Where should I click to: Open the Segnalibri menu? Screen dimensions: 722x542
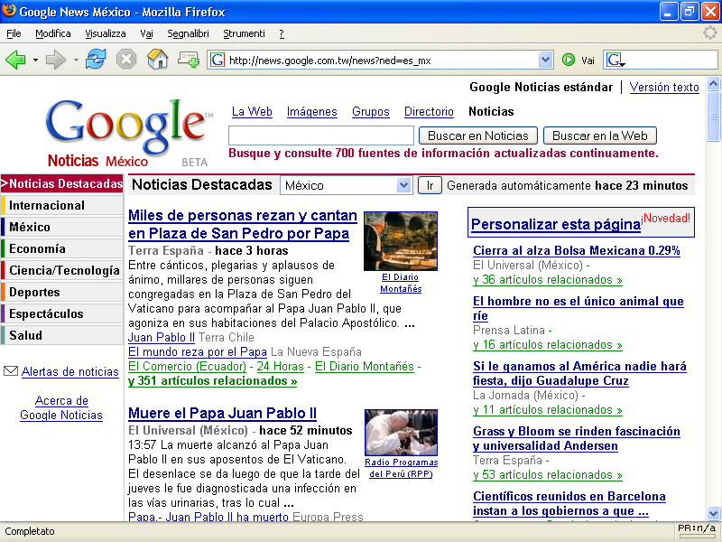(188, 33)
